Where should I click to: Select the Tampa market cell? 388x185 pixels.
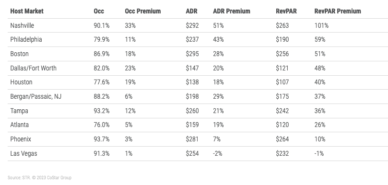(x=19, y=111)
